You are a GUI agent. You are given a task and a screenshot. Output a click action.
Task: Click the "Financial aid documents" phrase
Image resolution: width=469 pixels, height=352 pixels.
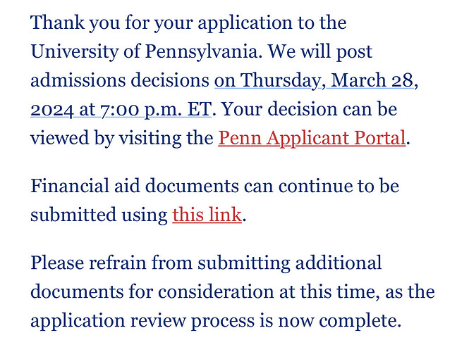tap(135, 186)
